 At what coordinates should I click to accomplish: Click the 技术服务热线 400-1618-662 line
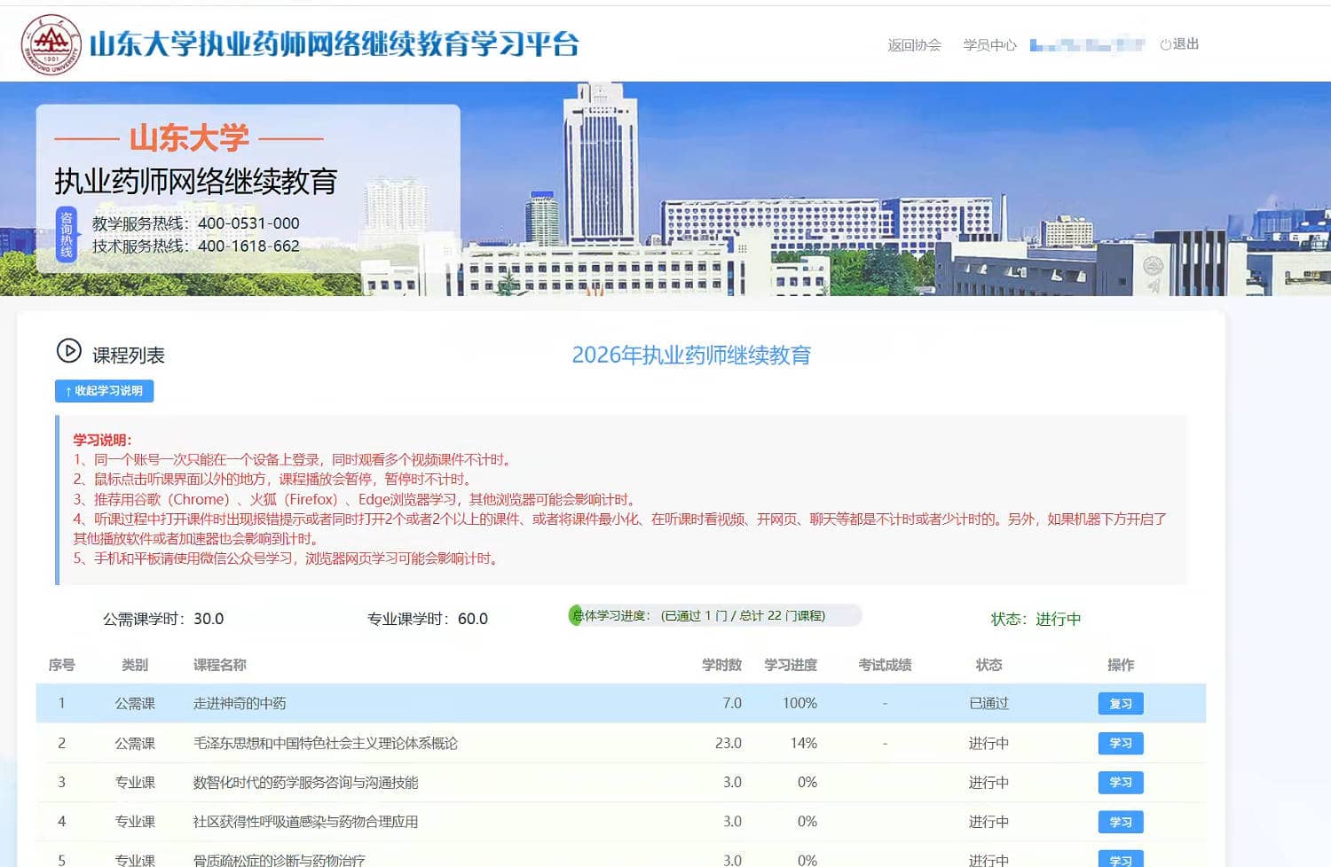195,246
